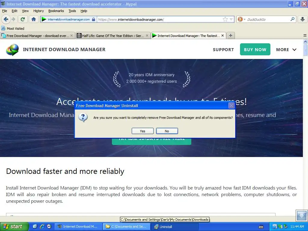Click the list all tabs icon
Viewport: 308px width, 231px height.
pos(305,35)
